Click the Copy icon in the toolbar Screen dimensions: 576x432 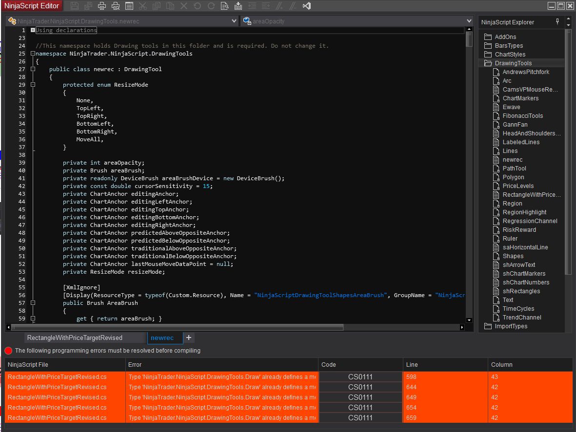157,6
